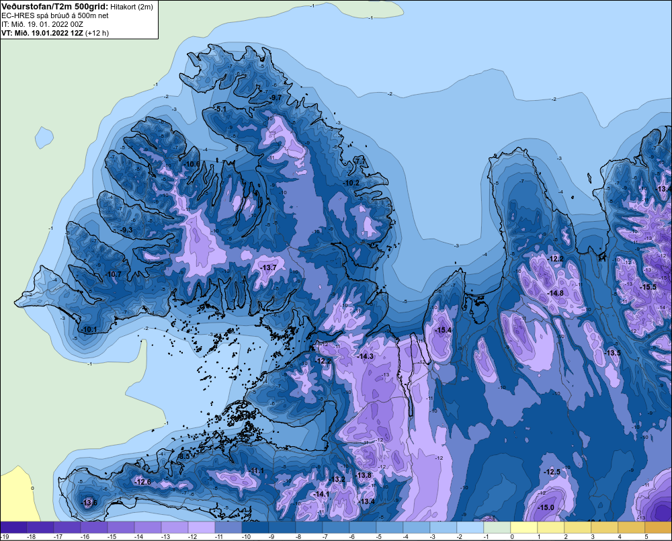Click the -8 legend scale number
Viewport: 672px width, 541px height.
click(x=300, y=537)
